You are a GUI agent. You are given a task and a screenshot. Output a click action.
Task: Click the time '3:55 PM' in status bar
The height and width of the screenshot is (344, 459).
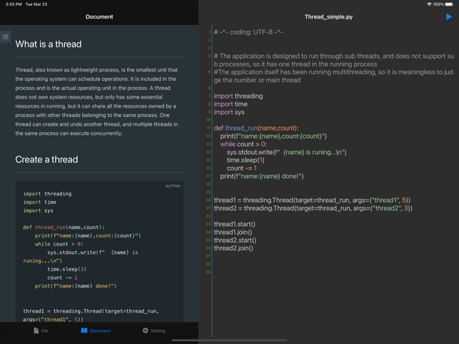(14, 4)
